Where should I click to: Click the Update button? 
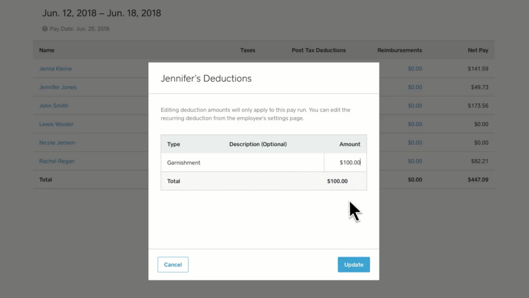point(353,264)
